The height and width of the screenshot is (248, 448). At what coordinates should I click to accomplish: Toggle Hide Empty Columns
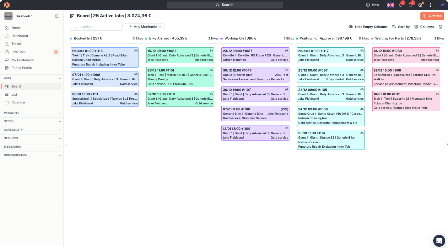coord(368,27)
